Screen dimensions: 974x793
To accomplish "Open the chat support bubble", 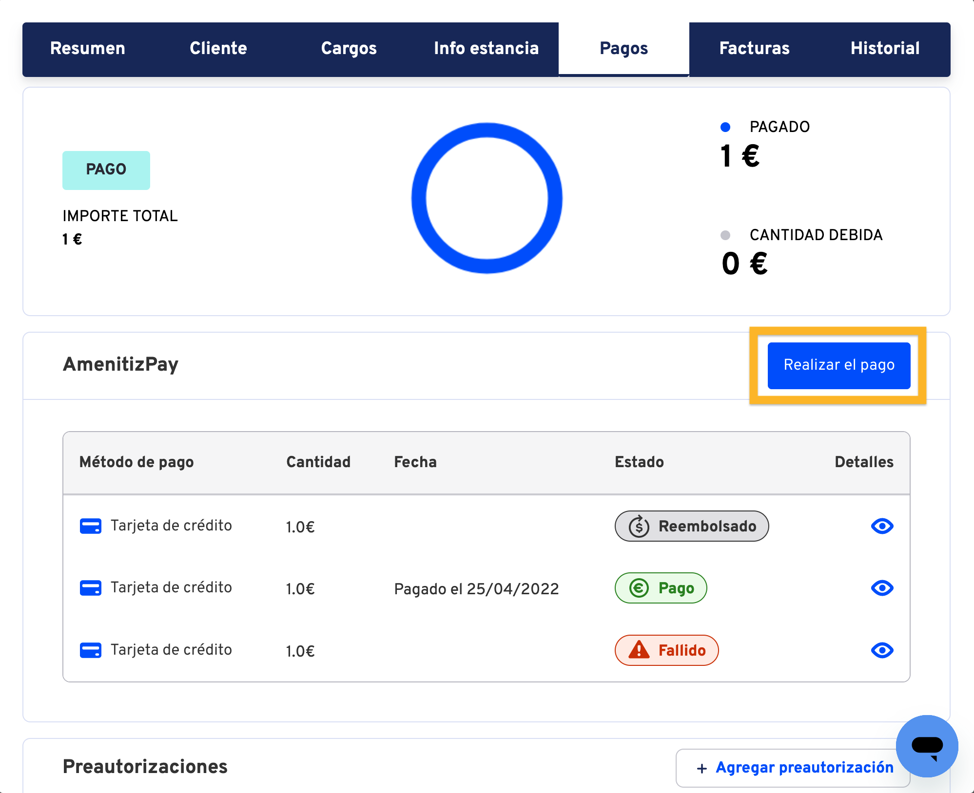I will click(927, 746).
